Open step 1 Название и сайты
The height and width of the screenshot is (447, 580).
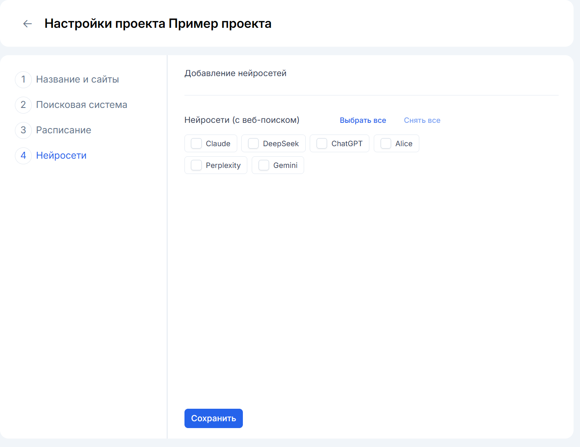pos(67,79)
